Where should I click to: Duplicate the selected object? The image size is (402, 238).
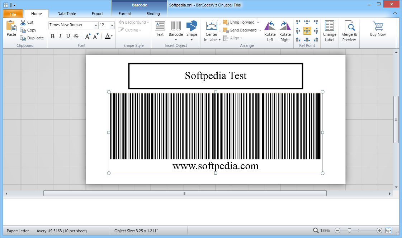pos(32,38)
